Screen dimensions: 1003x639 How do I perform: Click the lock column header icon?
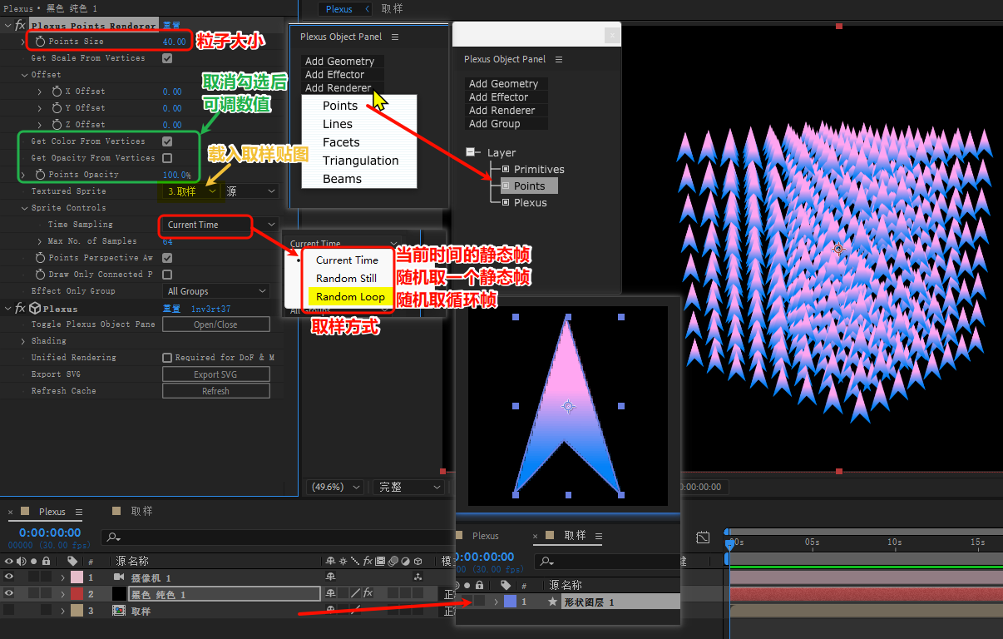click(47, 562)
